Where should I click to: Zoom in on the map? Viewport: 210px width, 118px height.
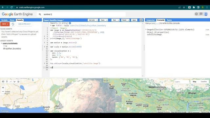point(3,88)
